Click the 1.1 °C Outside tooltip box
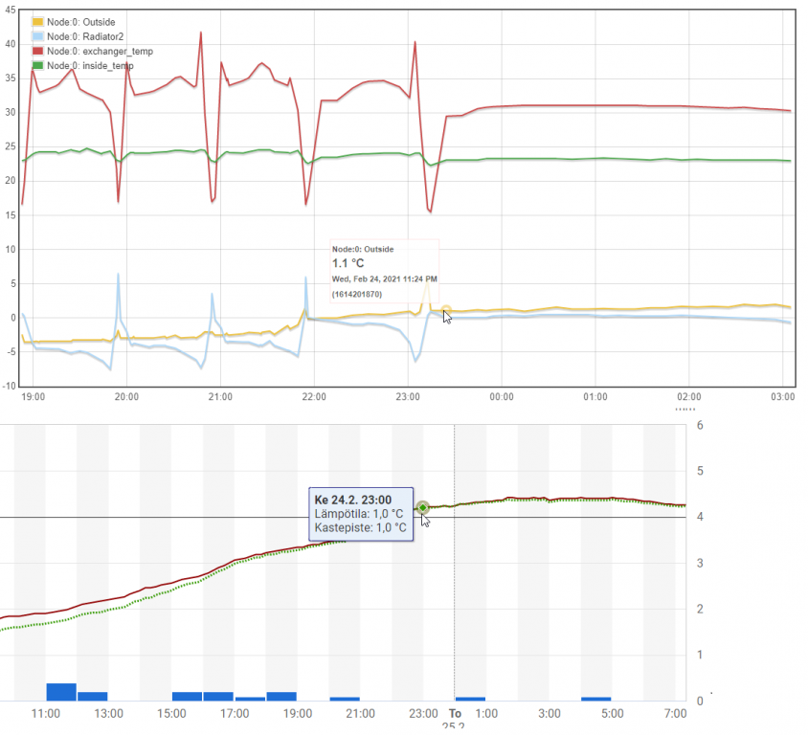This screenshot has height=735, width=808. click(383, 272)
